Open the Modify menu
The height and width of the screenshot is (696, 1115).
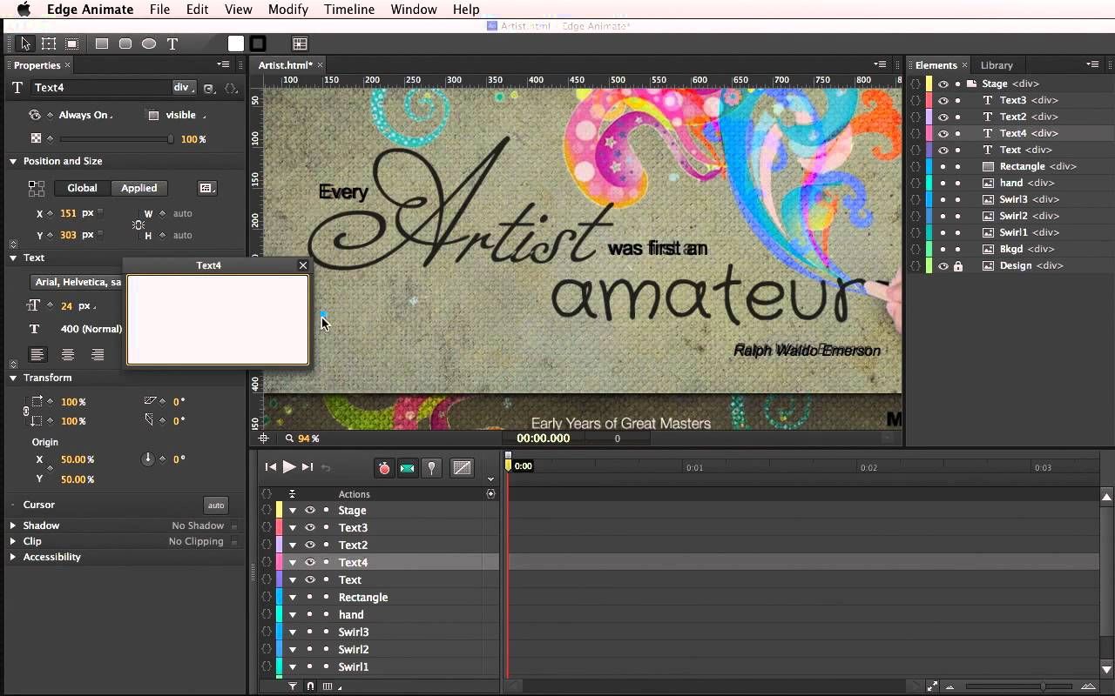(288, 10)
